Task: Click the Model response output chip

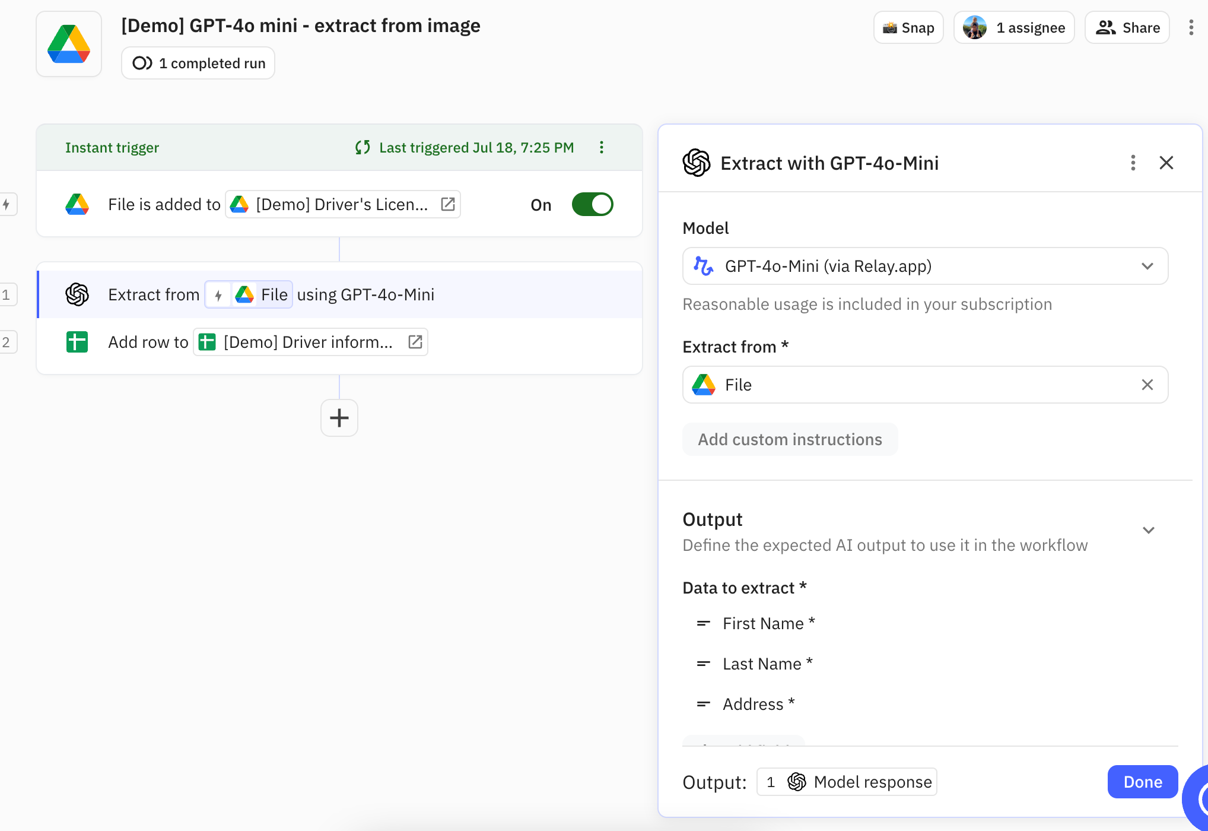Action: (x=847, y=782)
